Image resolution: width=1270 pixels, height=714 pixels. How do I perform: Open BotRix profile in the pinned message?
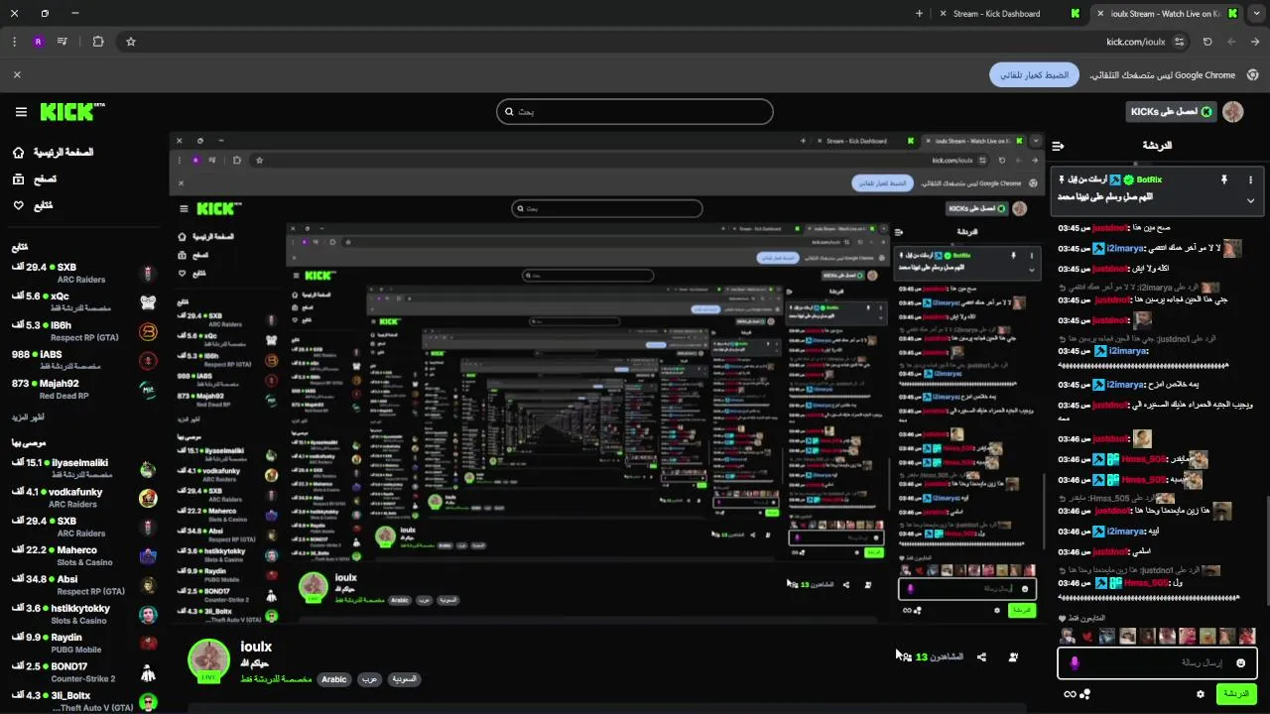pos(1149,180)
